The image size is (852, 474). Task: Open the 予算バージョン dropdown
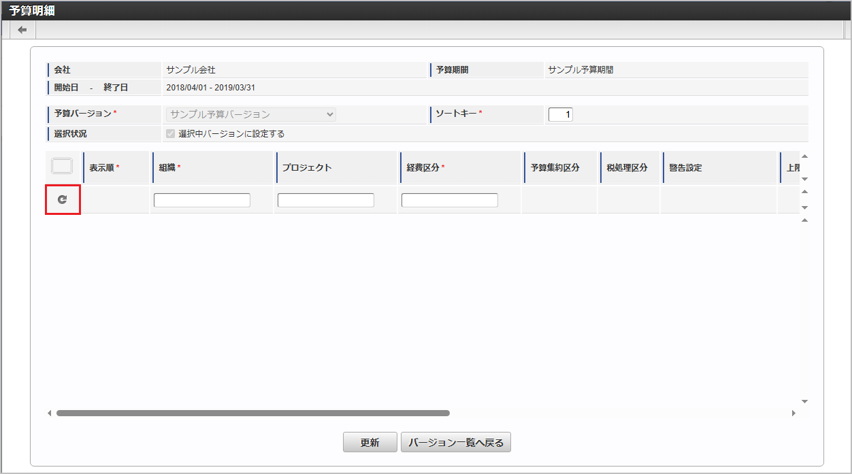click(250, 114)
